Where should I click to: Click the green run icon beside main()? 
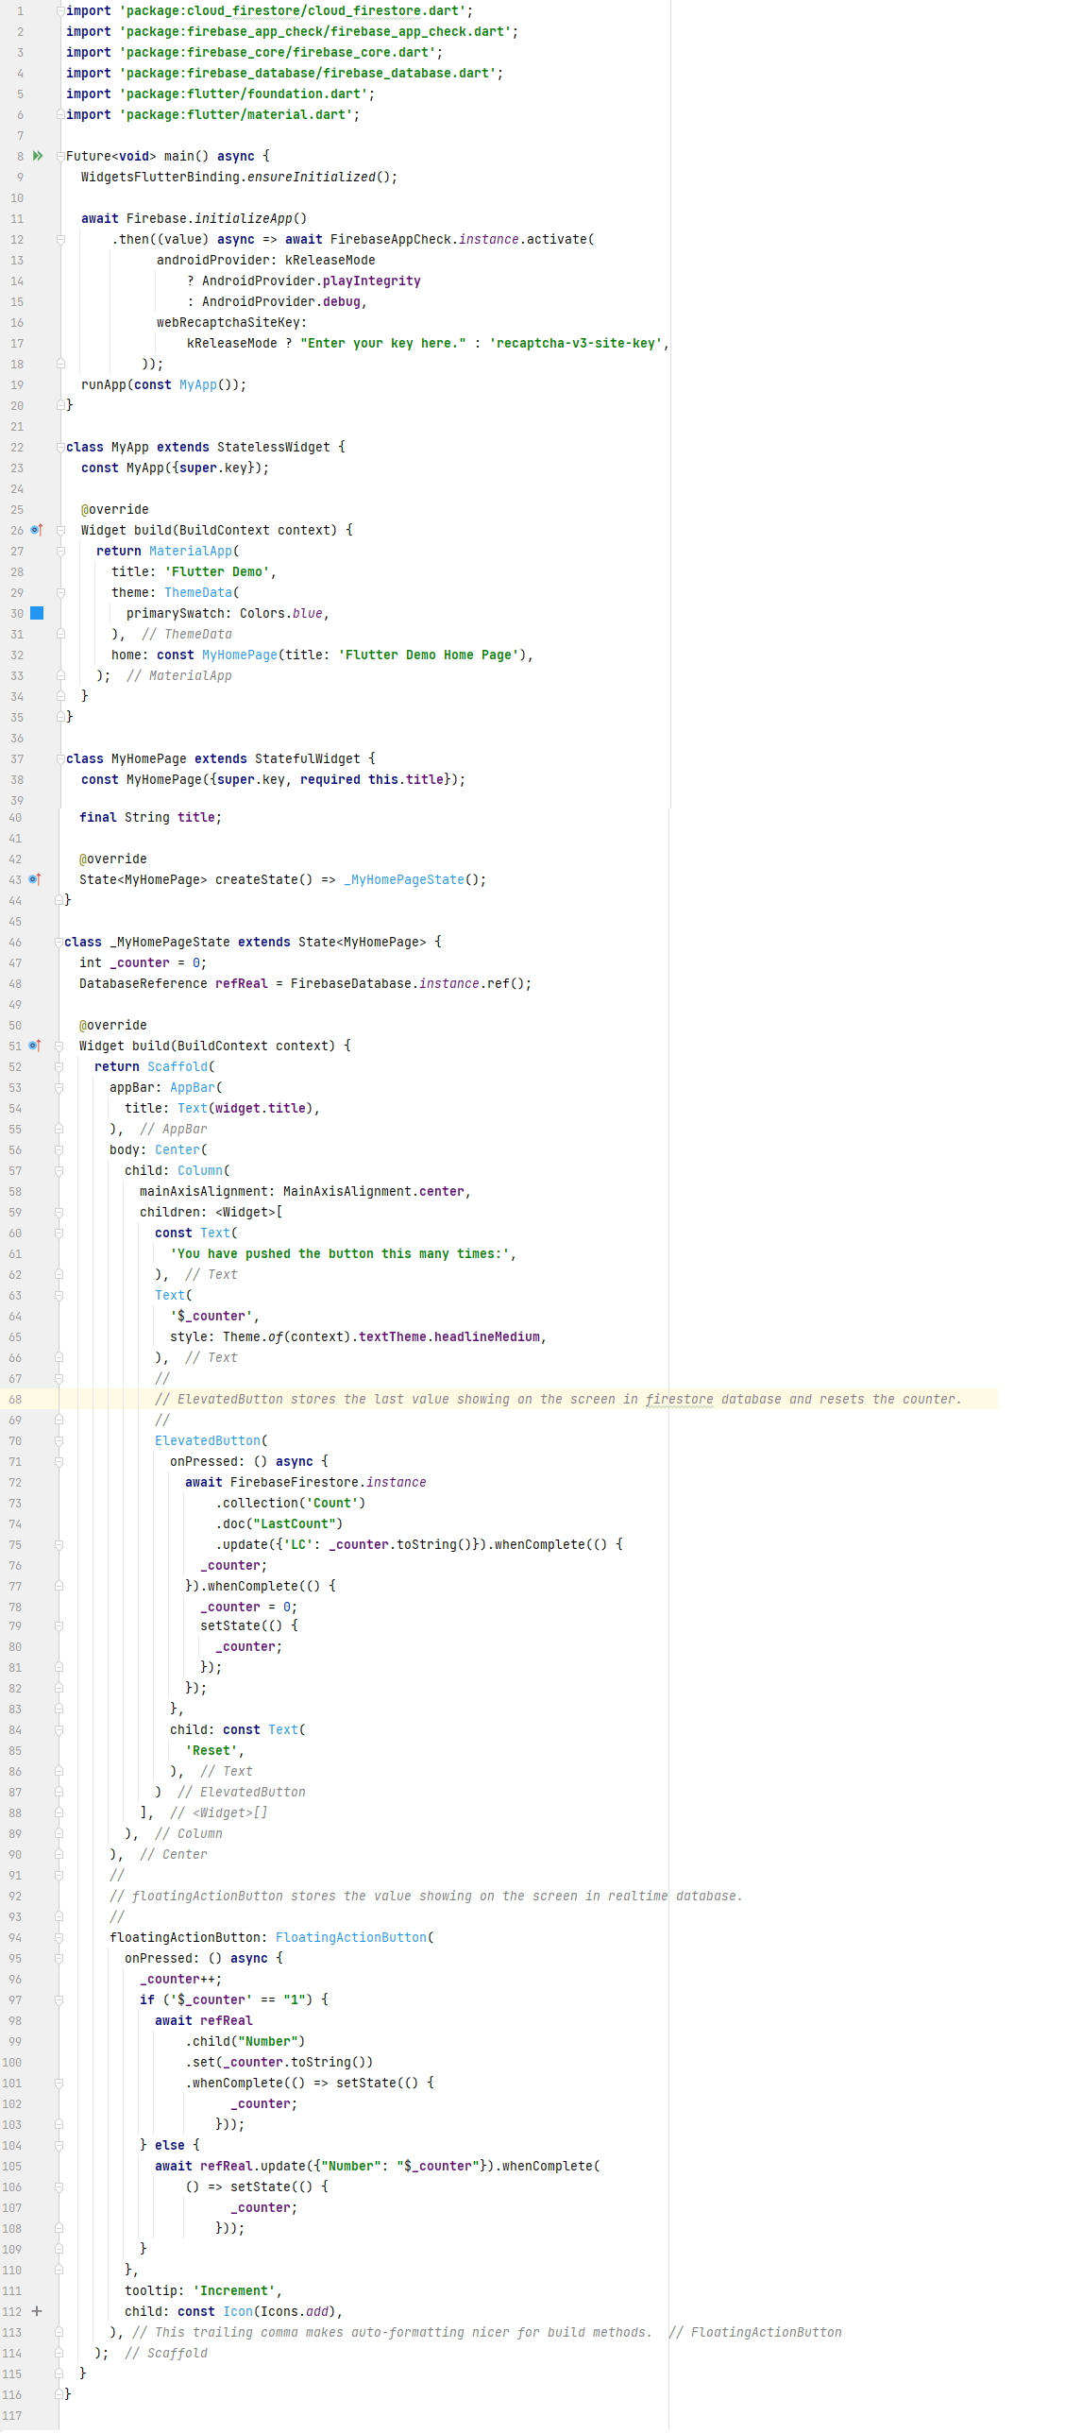pos(38,156)
